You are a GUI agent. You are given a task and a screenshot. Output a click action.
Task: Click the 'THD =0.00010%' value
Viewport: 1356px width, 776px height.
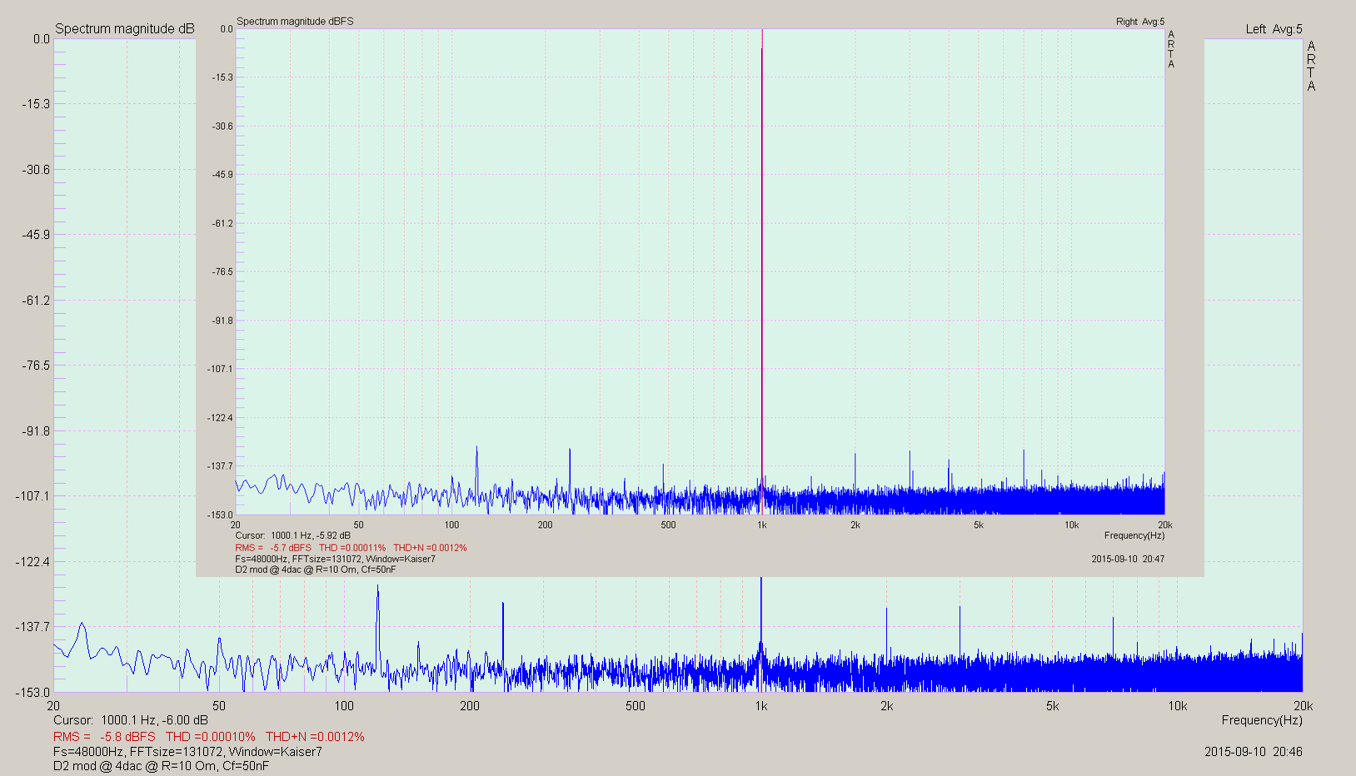(211, 737)
